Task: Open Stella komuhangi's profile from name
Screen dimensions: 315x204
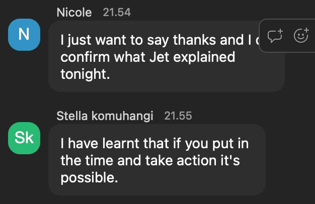Action: pyautogui.click(x=105, y=116)
